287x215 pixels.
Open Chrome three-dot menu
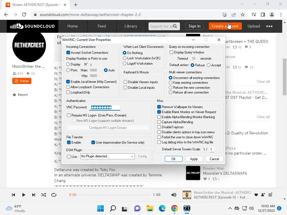pyautogui.click(x=281, y=15)
